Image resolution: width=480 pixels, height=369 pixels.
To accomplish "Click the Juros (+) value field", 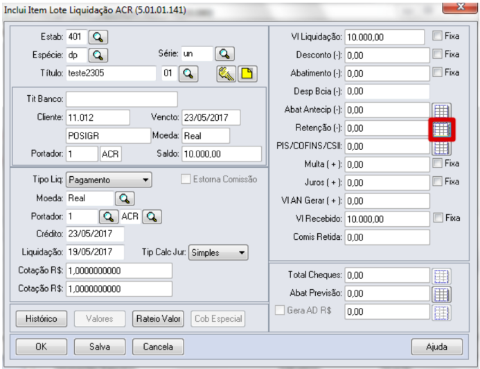I will click(x=387, y=182).
